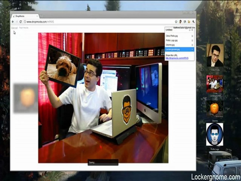Viewport: 241px width, 181px height.
Task: Click the delete icon on Pirillo Logo.jpg row
Action: (x=192, y=40)
